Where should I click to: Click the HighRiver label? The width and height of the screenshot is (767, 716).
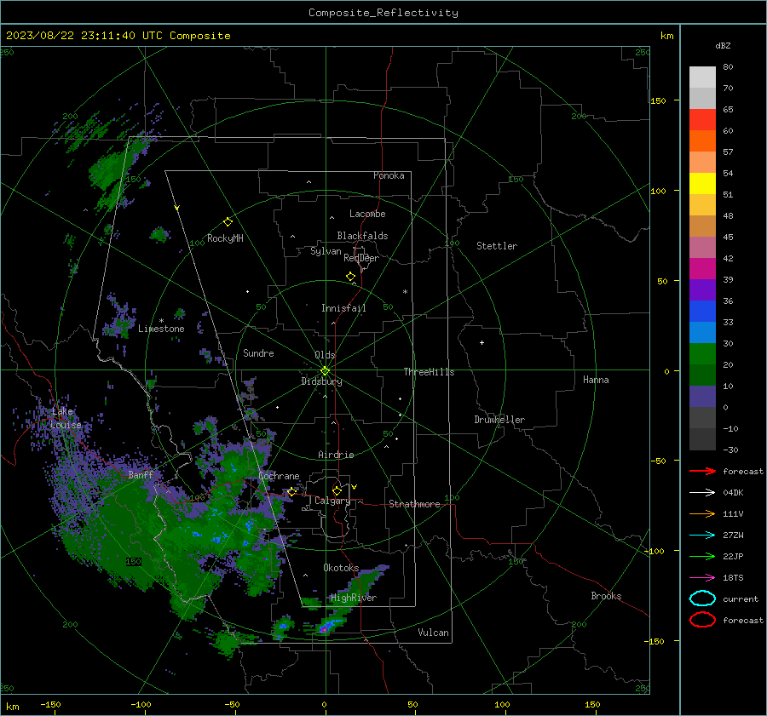coord(354,598)
